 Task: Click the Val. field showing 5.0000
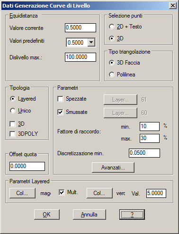156,193
